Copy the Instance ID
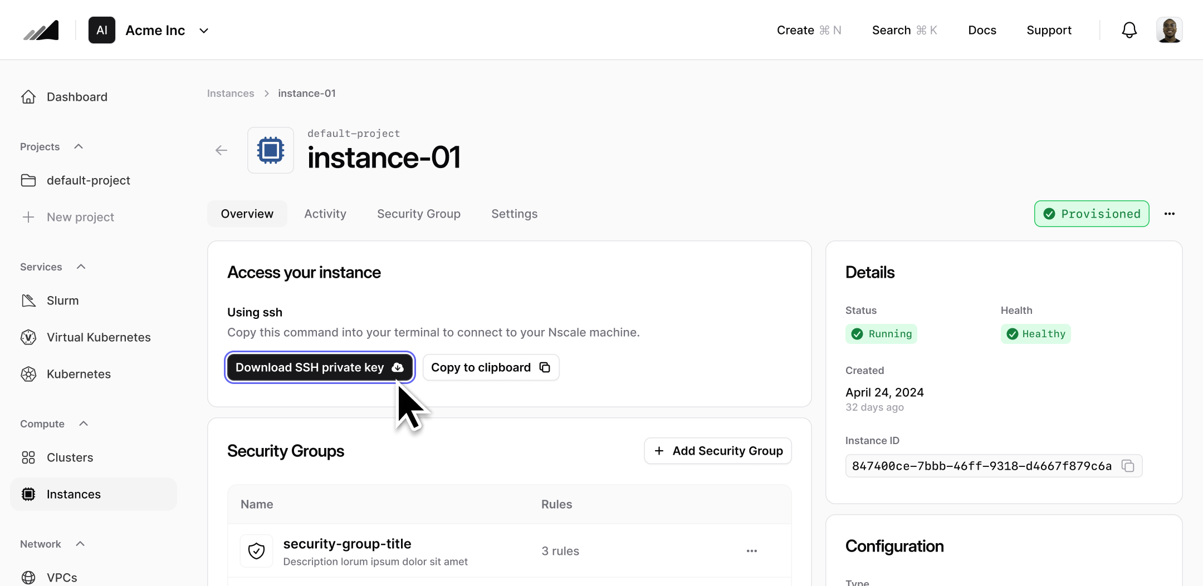1203x586 pixels. (1128, 466)
